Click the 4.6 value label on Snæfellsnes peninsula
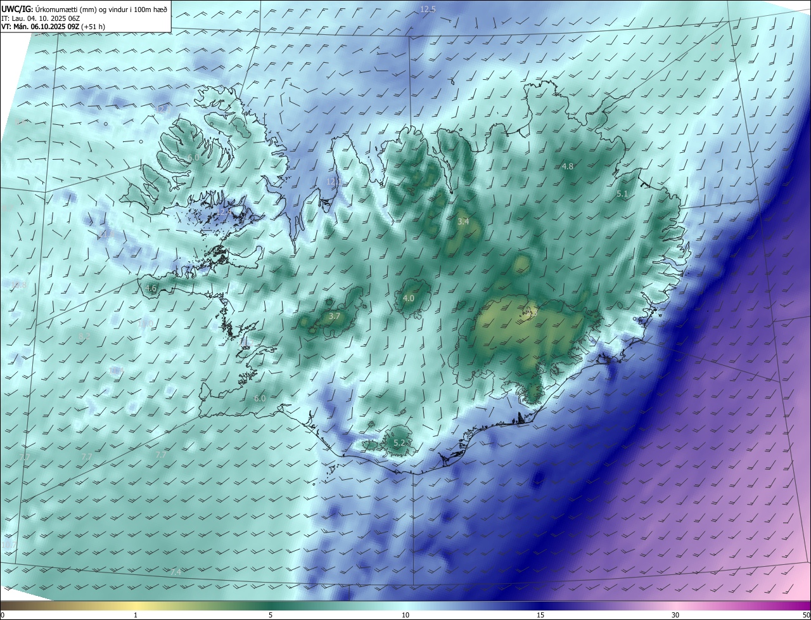Viewport: 811px width, 620px height. point(151,288)
